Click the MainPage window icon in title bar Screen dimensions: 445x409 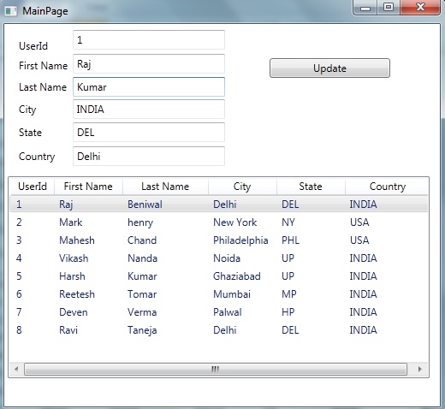pos(11,11)
